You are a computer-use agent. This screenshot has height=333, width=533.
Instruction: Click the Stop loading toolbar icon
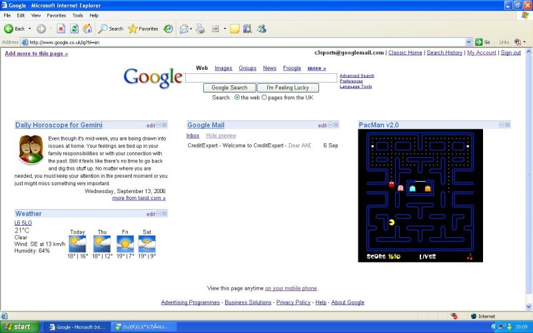(x=61, y=29)
